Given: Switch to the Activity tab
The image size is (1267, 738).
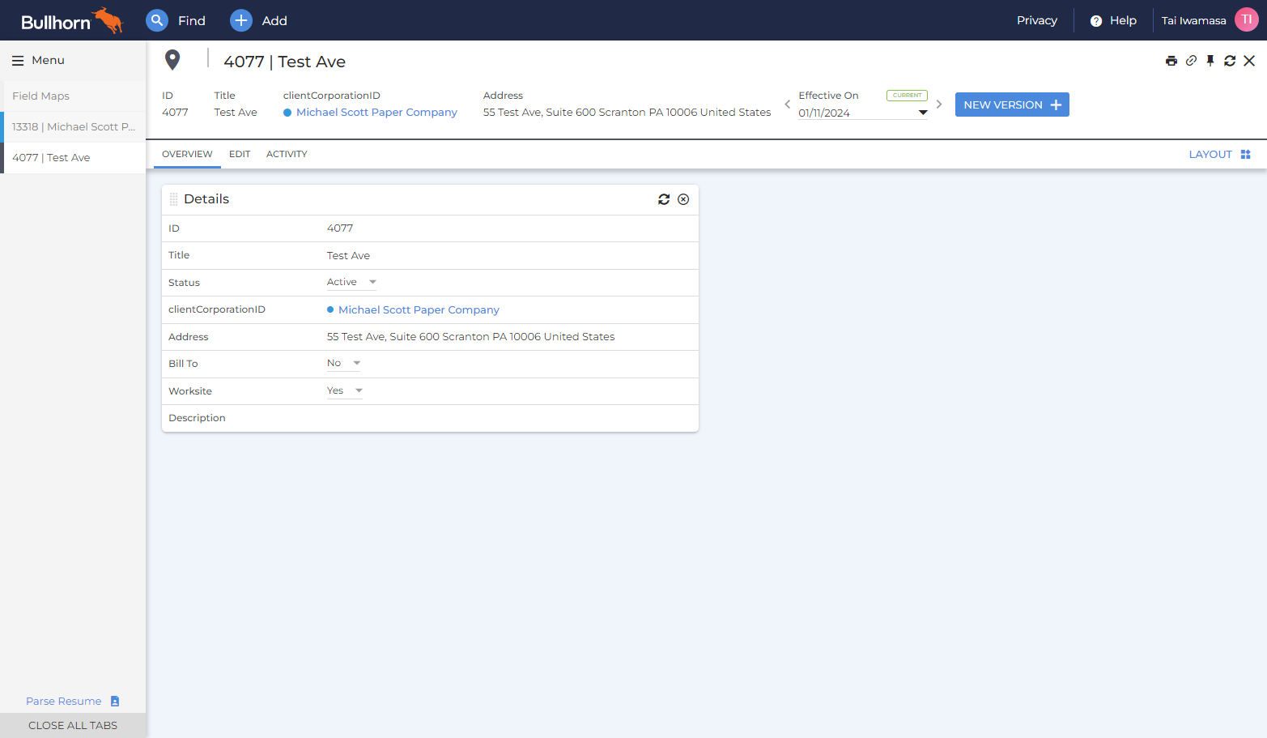Looking at the screenshot, I should 287,155.
